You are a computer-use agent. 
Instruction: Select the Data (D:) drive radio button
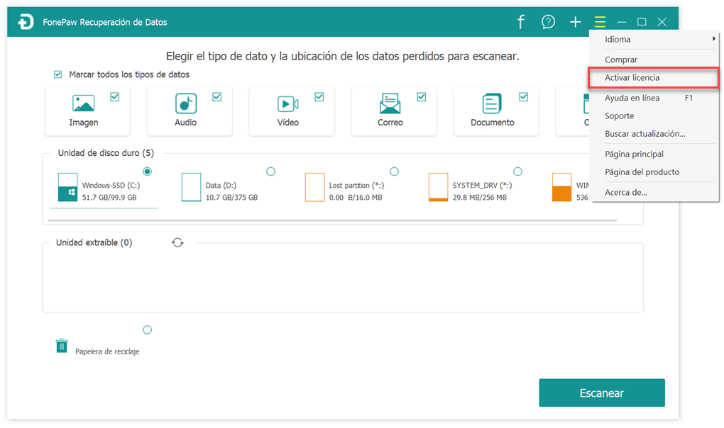coord(270,171)
